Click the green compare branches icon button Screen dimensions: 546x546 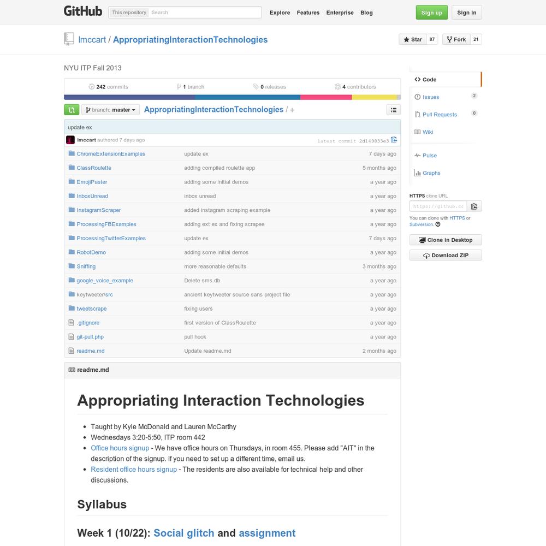[72, 110]
